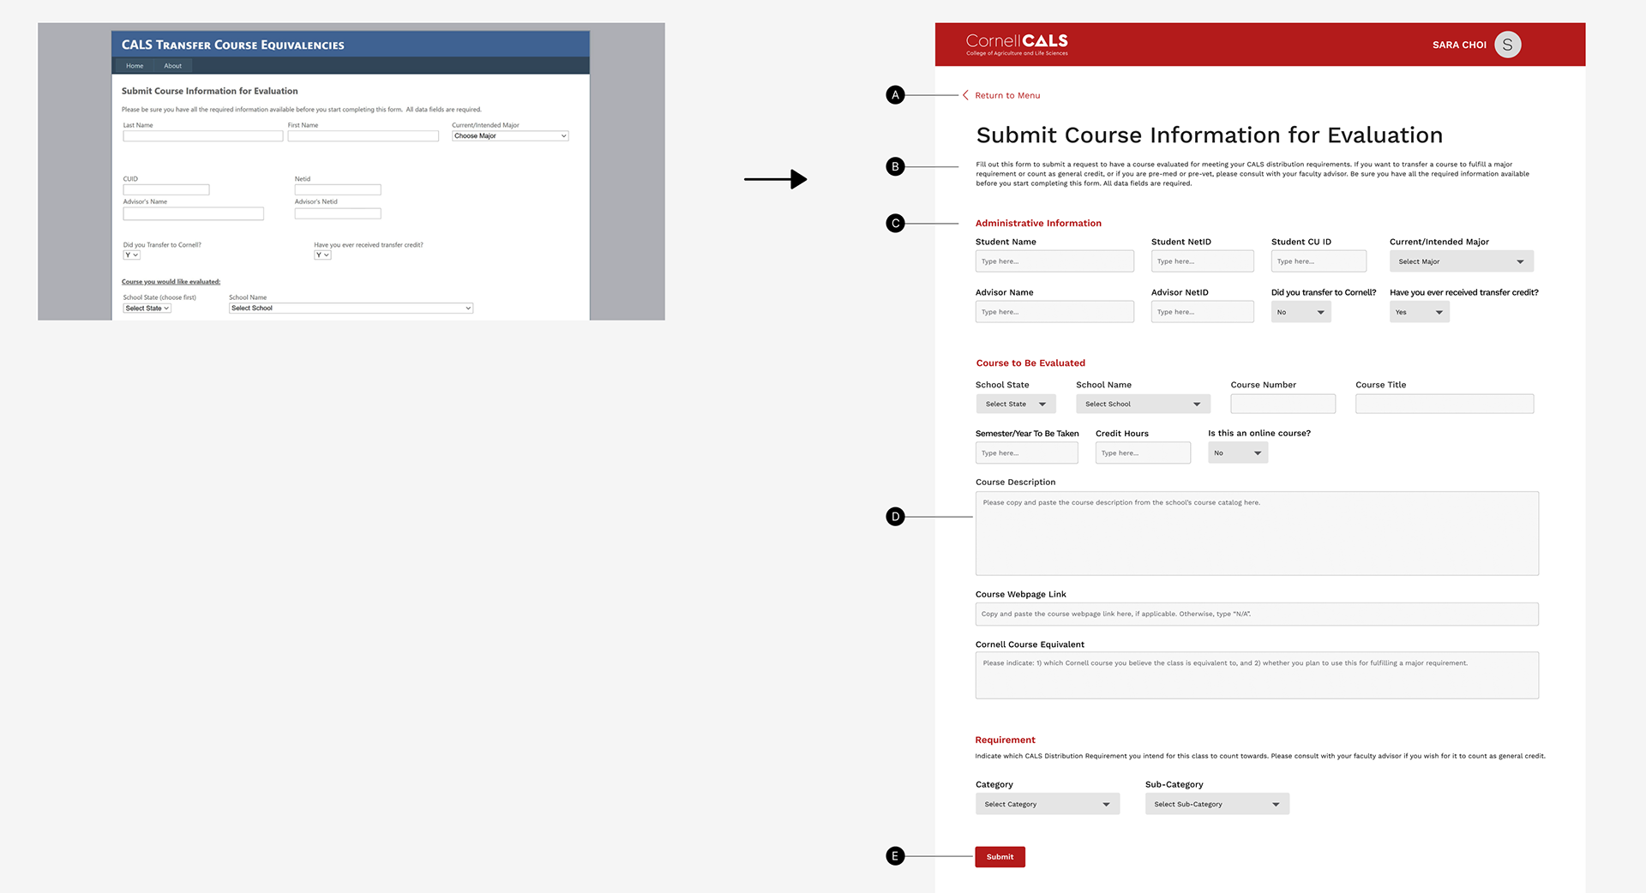Click Advisor's Name field in old form
Viewport: 1646px width, 893px height.
(x=193, y=213)
